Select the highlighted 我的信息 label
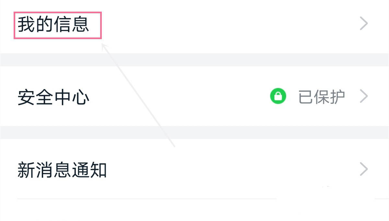The image size is (389, 221). click(53, 25)
